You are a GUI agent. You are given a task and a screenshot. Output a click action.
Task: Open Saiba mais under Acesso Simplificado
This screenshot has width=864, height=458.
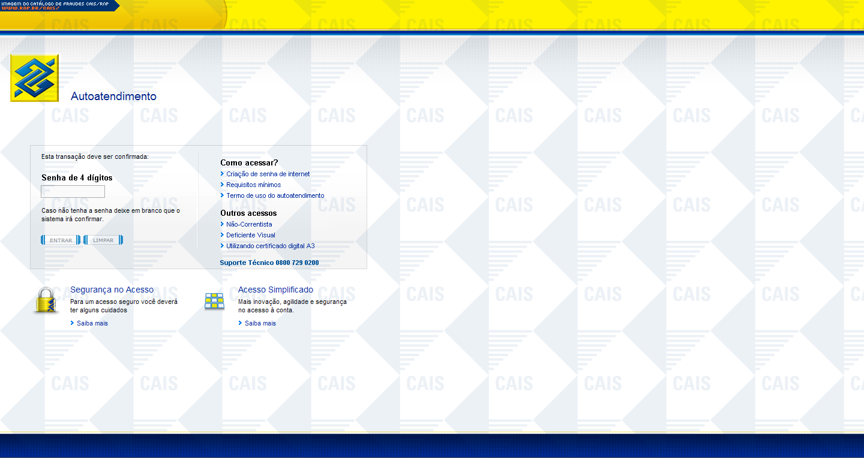260,323
